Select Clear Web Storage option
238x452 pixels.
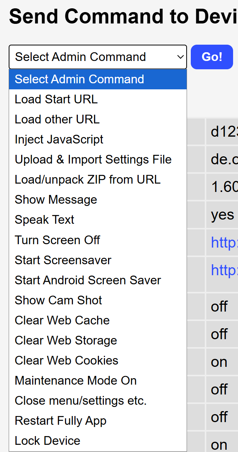coord(66,340)
